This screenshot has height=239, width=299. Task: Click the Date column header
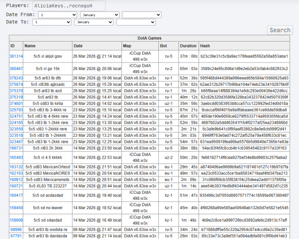pyautogui.click(x=97, y=46)
